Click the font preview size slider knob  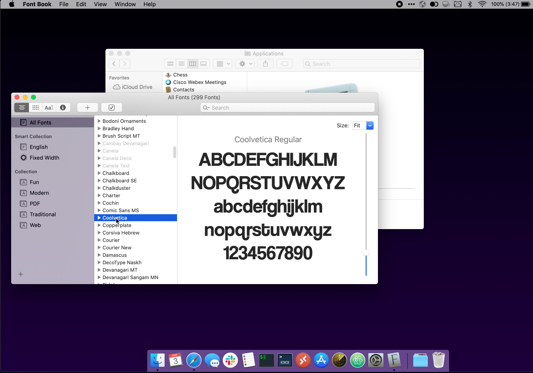366,253
